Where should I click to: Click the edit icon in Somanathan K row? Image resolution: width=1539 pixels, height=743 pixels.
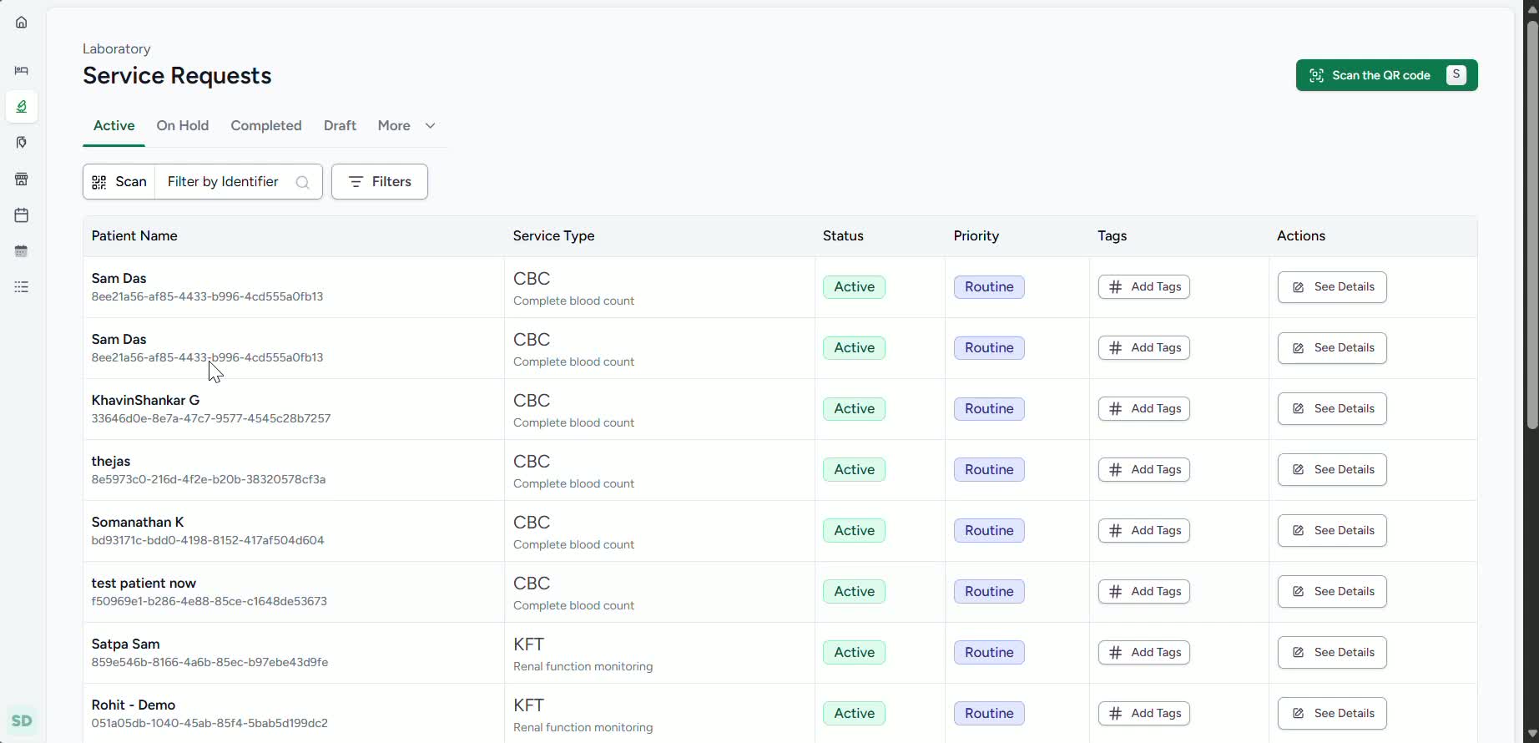tap(1298, 531)
